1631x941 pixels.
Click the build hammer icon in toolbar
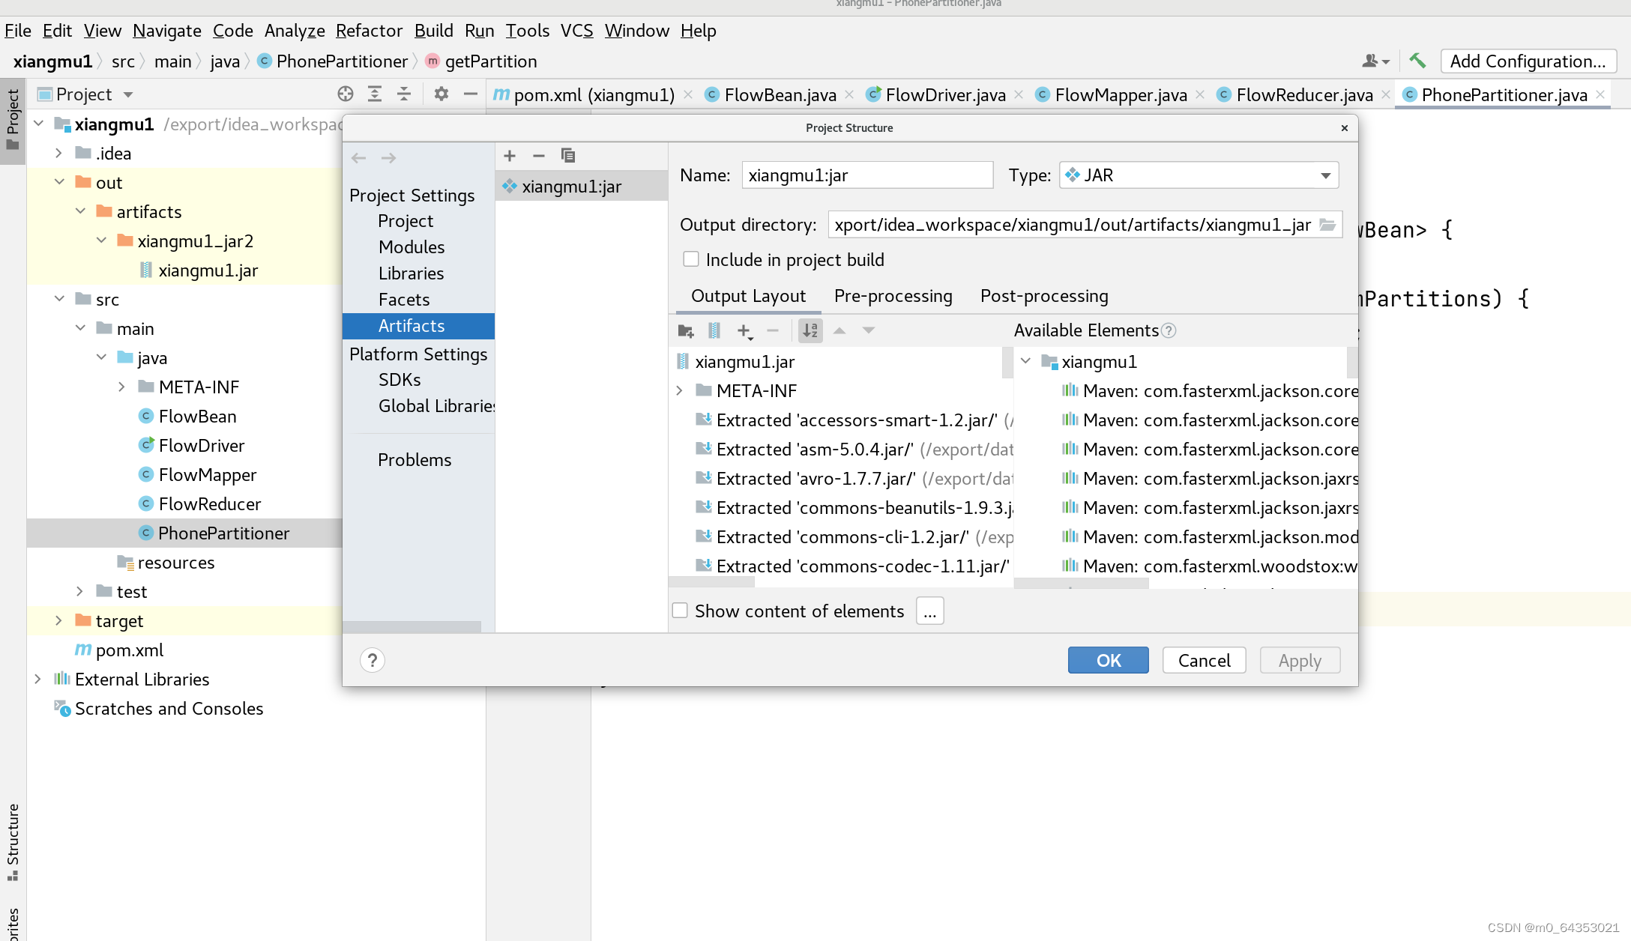[1417, 61]
